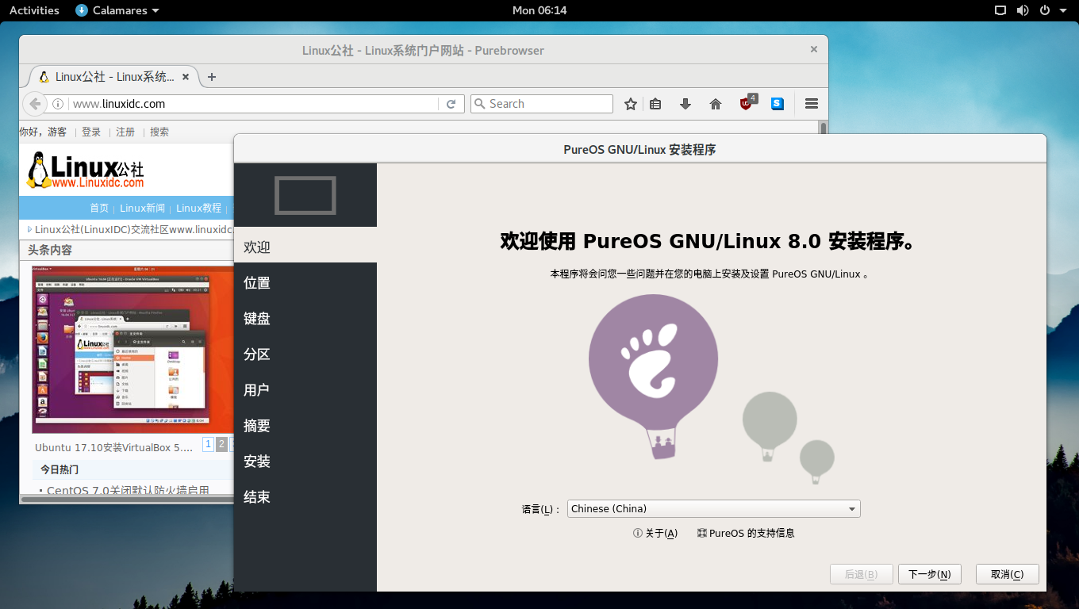Viewport: 1079px width, 609px height.
Task: Click the 搜索 link on the webpage
Action: (x=159, y=132)
